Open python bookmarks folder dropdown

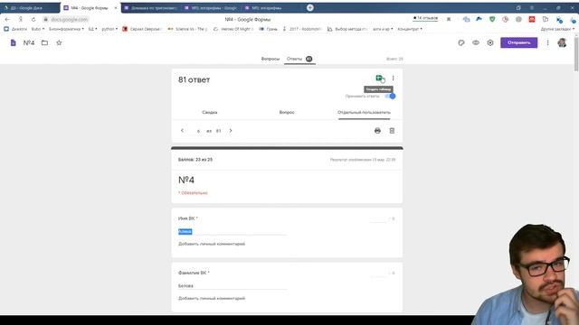coord(109,29)
